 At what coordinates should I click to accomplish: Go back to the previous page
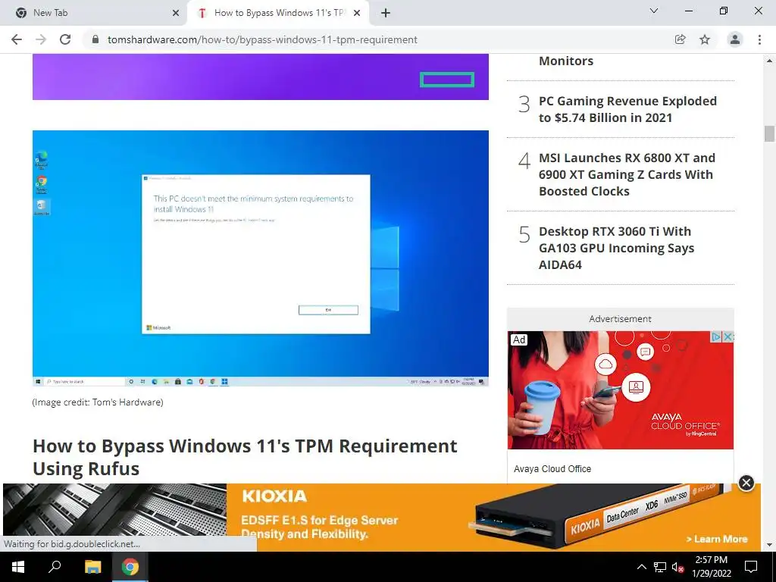point(17,39)
